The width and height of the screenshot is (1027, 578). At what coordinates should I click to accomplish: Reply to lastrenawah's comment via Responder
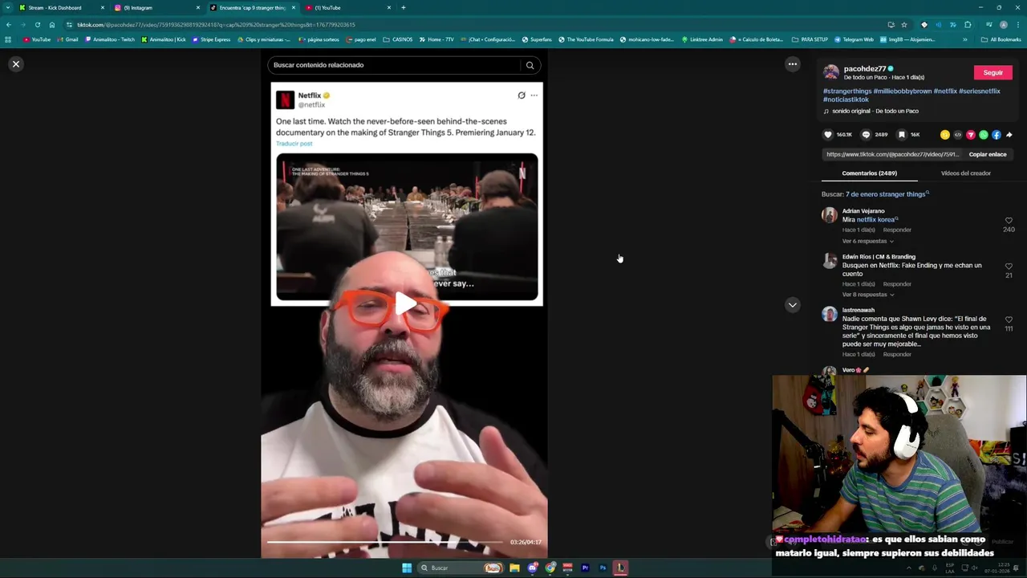897,355
